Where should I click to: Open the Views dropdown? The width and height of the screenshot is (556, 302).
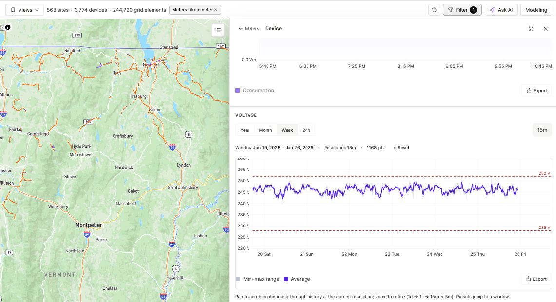click(24, 10)
